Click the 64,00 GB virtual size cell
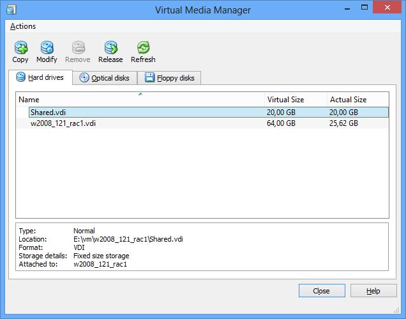Viewport: 406px width, 319px height. click(x=281, y=123)
